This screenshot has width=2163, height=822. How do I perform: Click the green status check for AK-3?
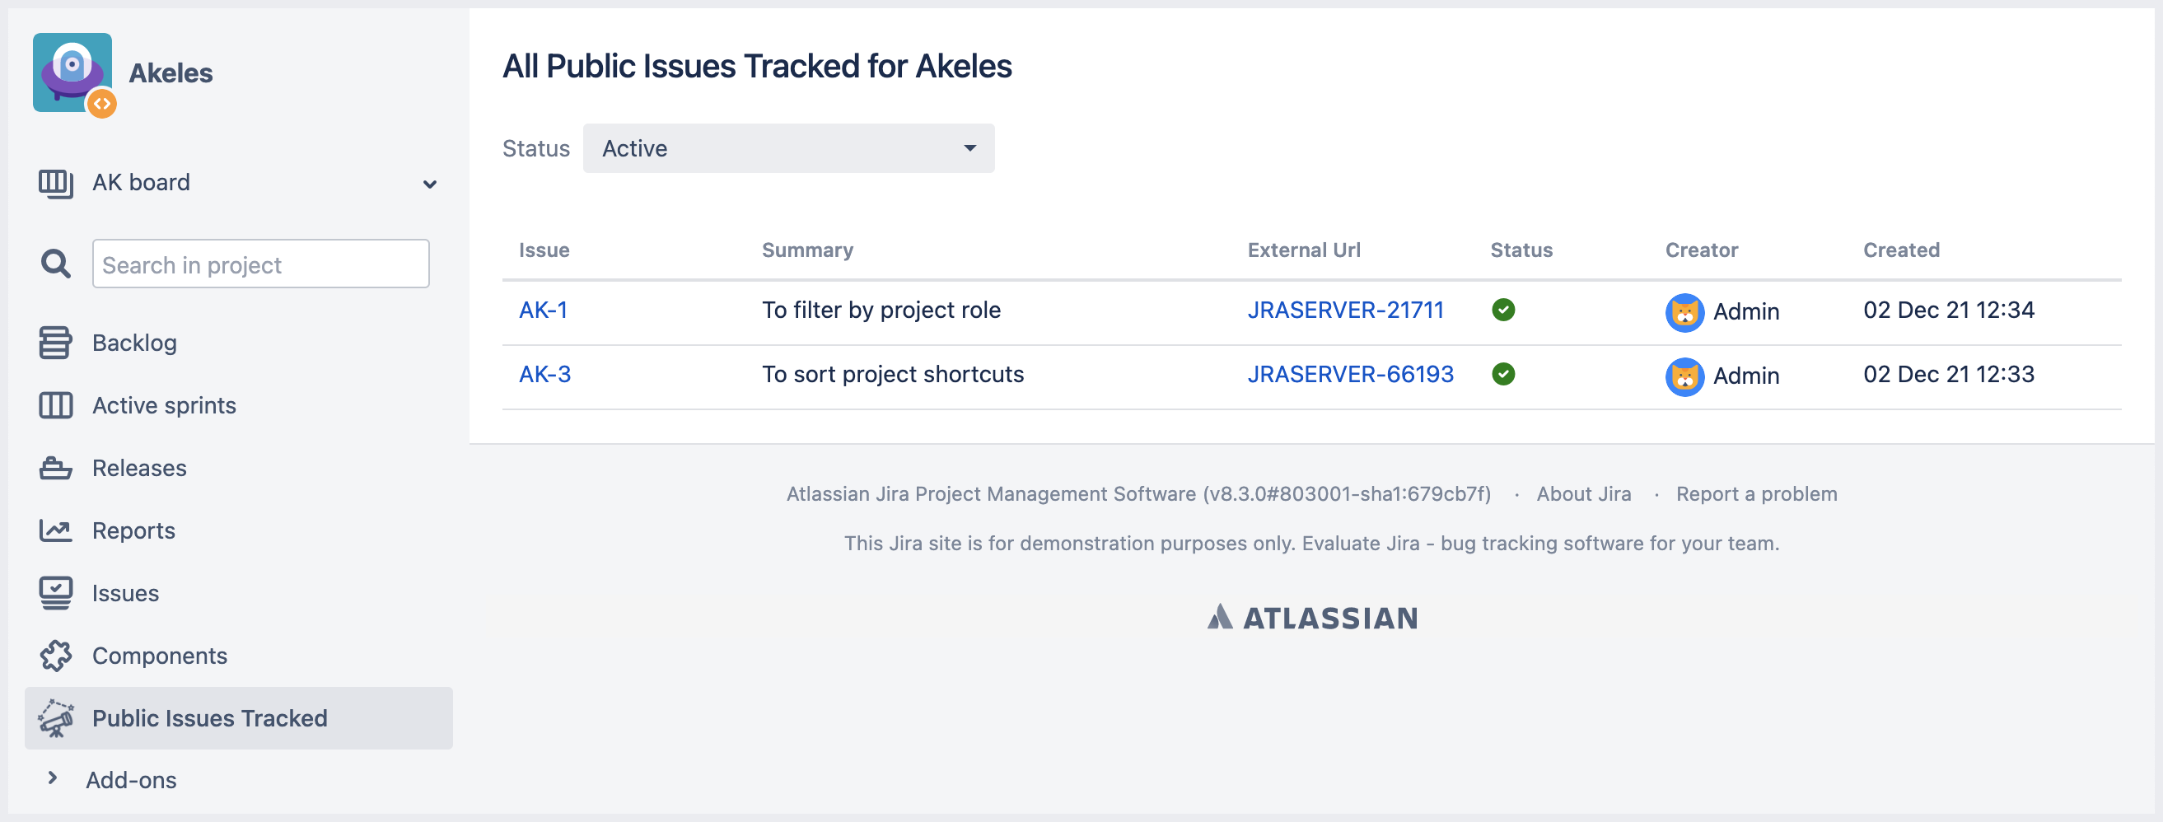[1504, 375]
